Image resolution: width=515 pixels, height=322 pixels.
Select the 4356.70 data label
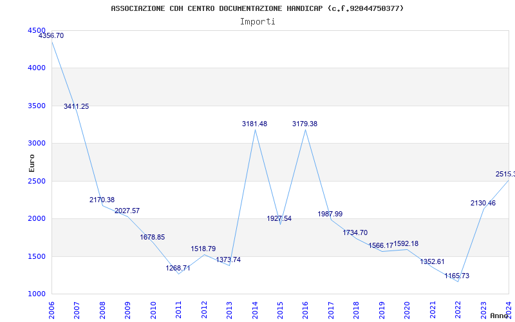[51, 35]
